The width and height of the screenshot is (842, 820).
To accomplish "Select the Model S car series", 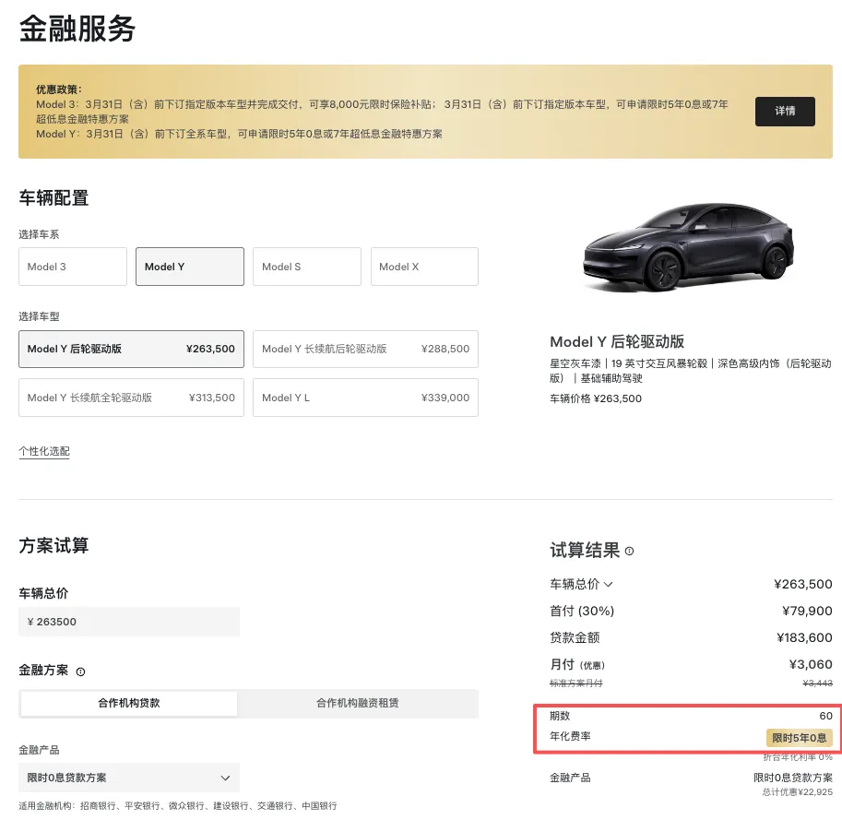I will click(x=306, y=267).
